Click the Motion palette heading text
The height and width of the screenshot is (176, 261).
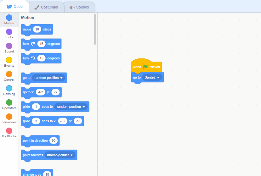coord(28,18)
